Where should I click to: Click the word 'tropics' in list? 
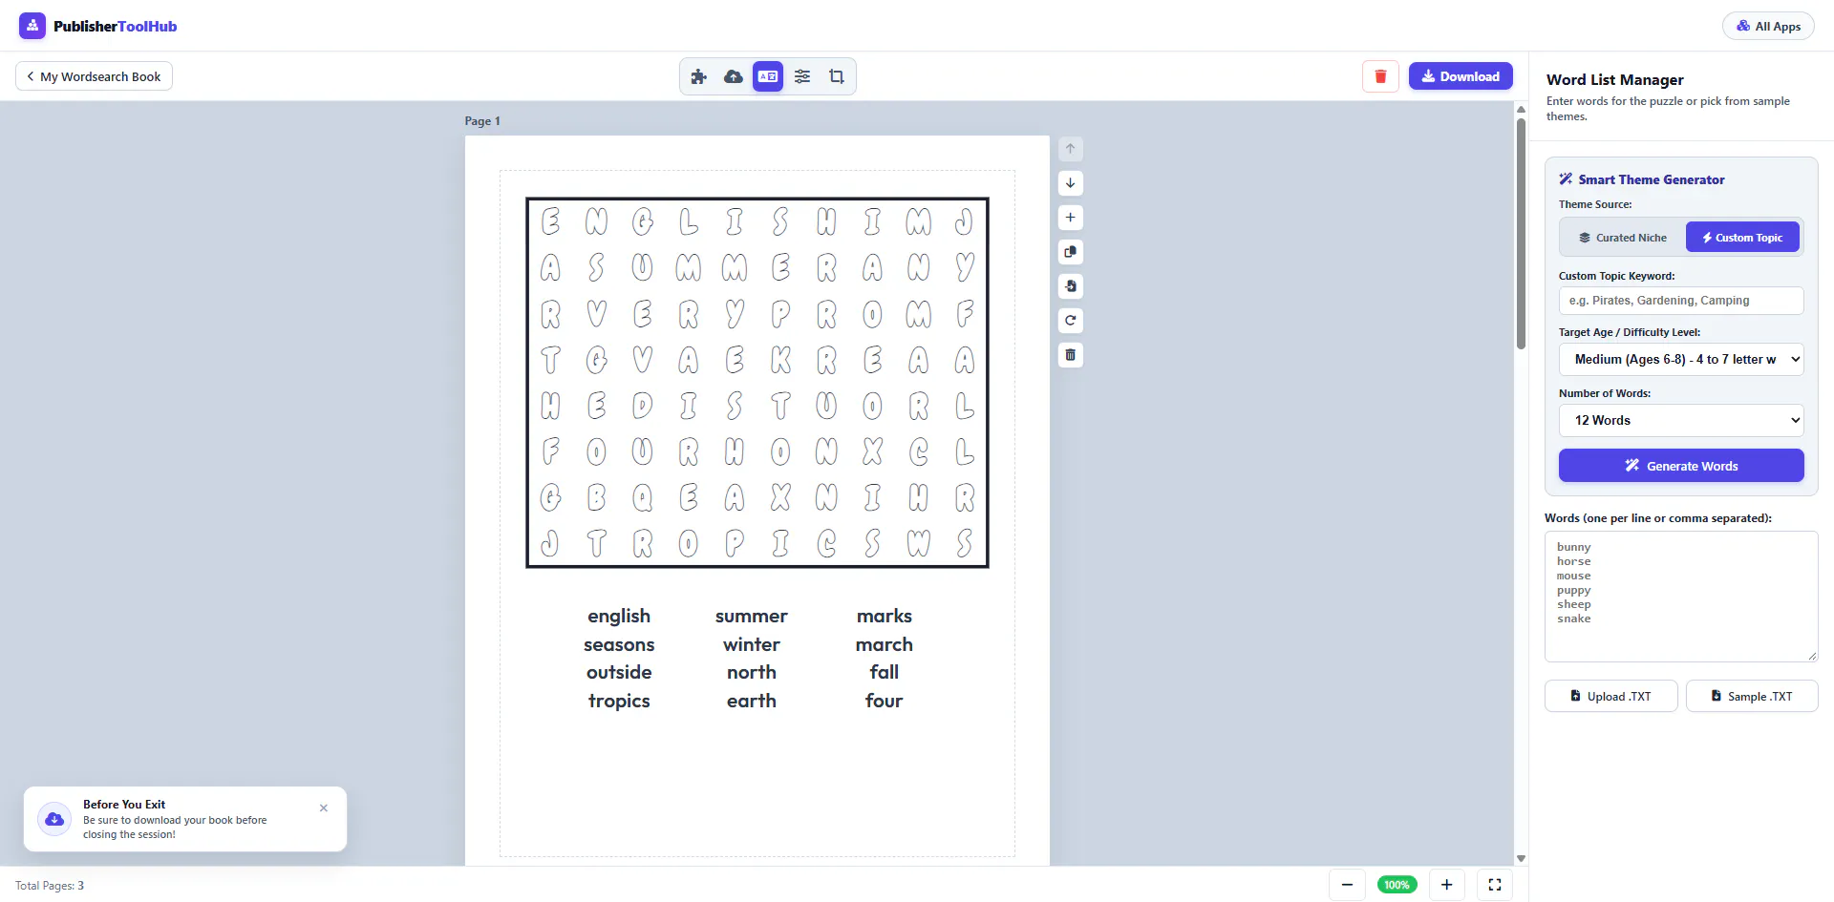(x=619, y=702)
